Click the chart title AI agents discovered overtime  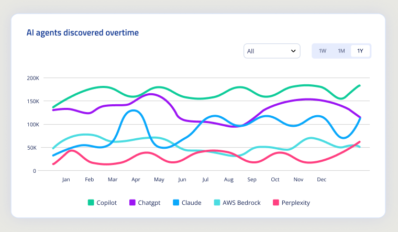coord(83,32)
